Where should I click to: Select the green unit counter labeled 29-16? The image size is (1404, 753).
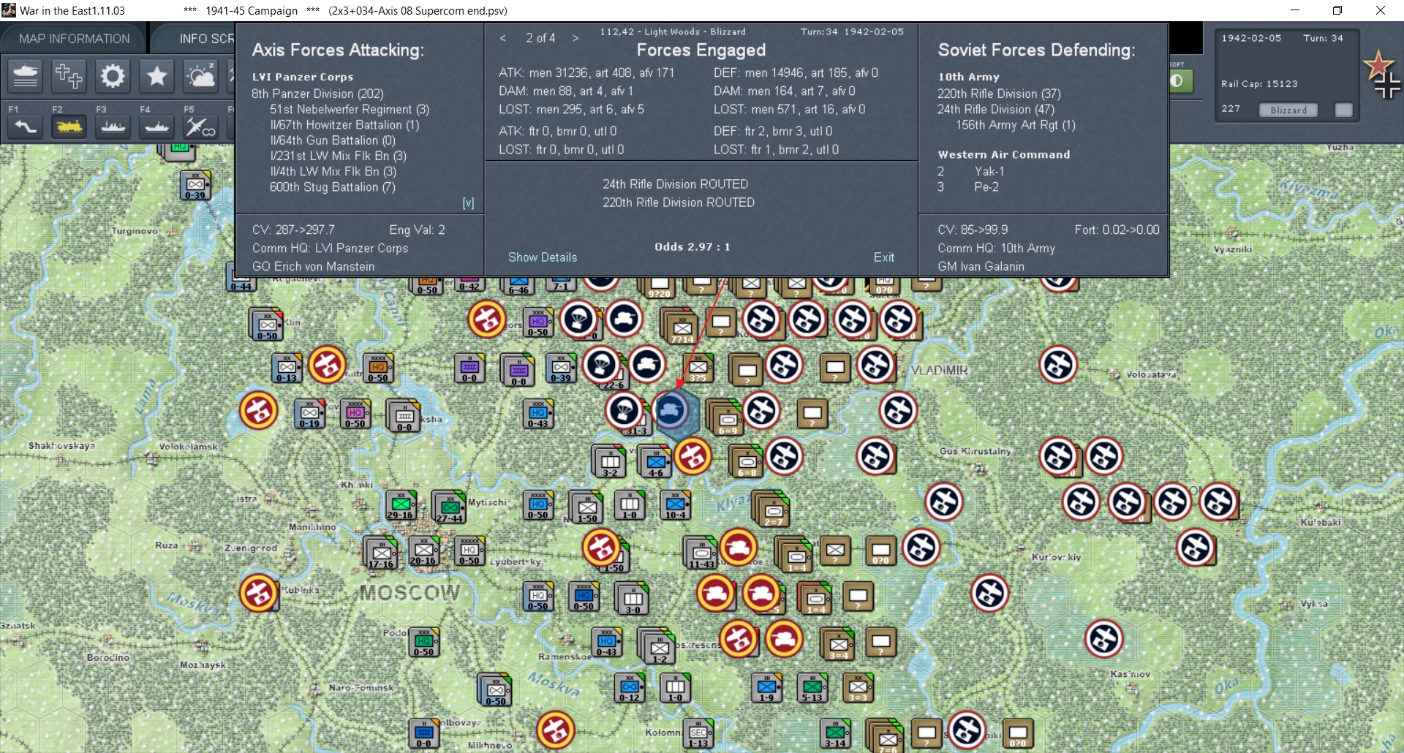tap(401, 505)
